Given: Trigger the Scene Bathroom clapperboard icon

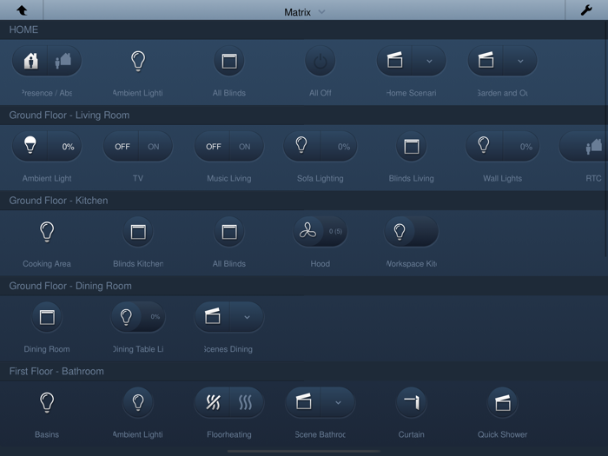Looking at the screenshot, I should click(304, 402).
